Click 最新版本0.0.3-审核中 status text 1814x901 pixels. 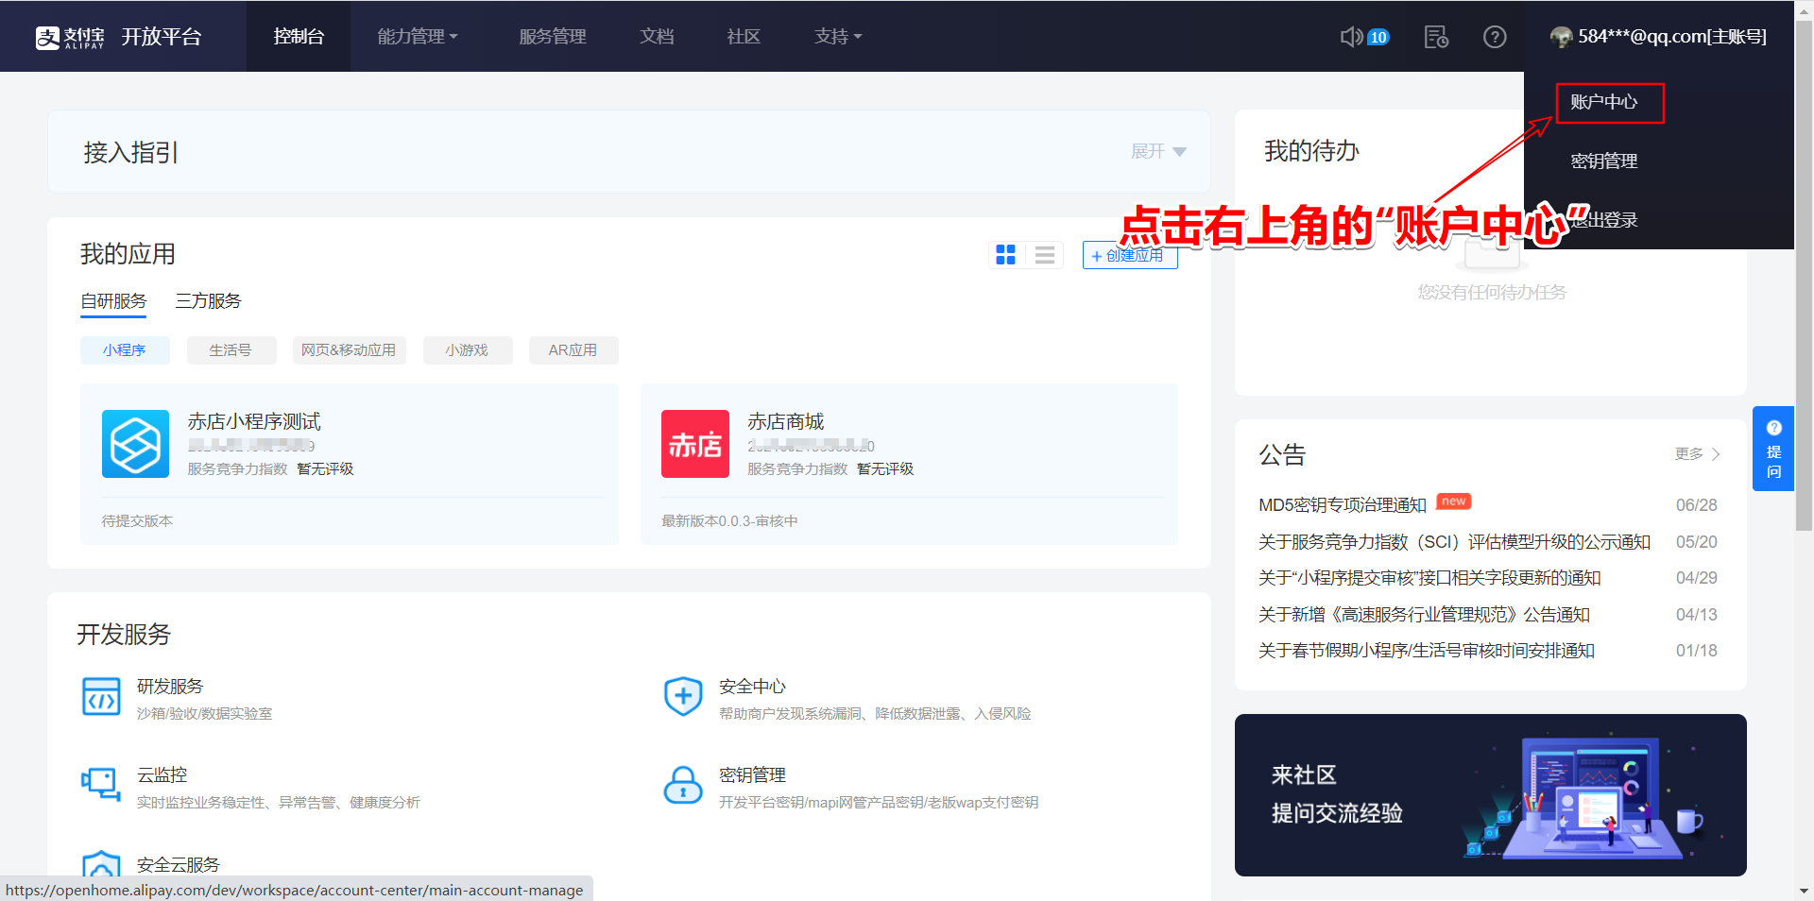(729, 521)
